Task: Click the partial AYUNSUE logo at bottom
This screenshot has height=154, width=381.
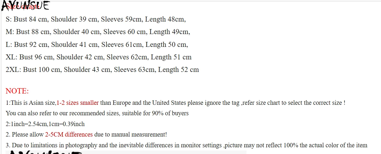Action: [x=44, y=152]
